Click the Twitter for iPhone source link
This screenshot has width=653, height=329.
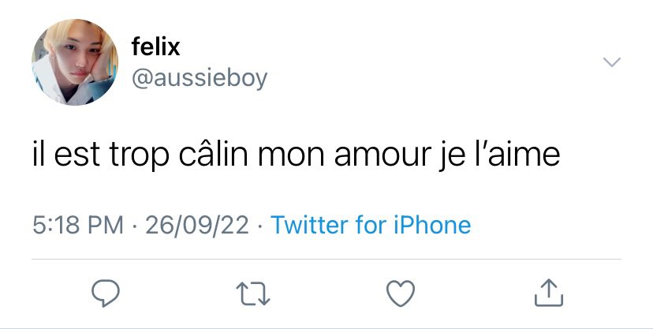click(x=371, y=226)
